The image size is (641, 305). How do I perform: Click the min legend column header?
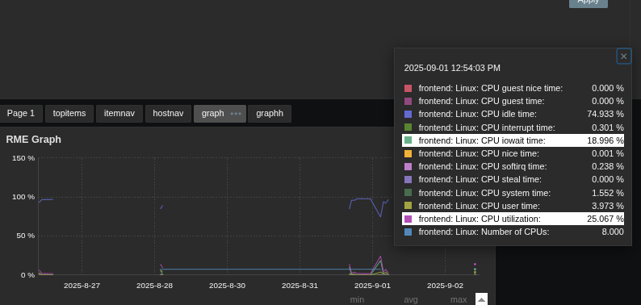(x=357, y=300)
